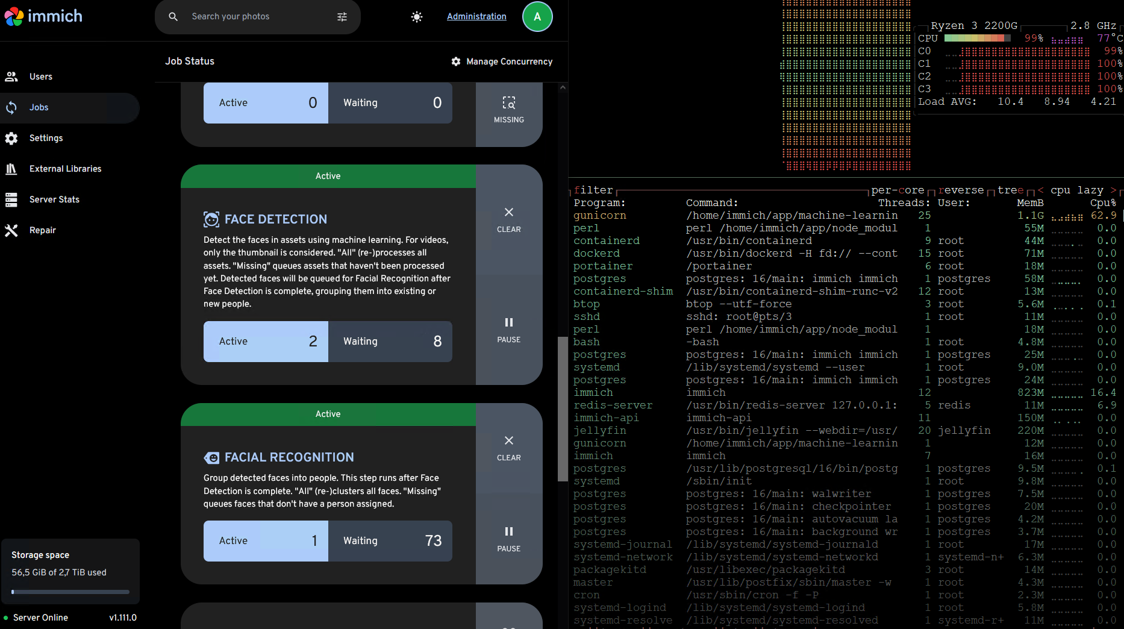Click the Facial Recognition tag icon
The image size is (1124, 629).
click(211, 457)
